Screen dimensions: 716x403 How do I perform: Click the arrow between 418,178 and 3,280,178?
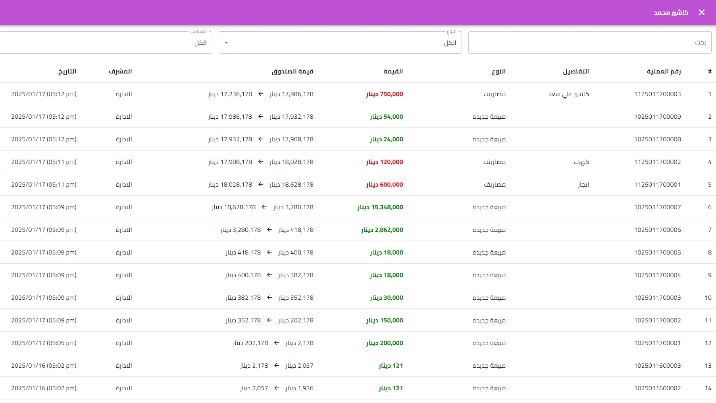[269, 230]
